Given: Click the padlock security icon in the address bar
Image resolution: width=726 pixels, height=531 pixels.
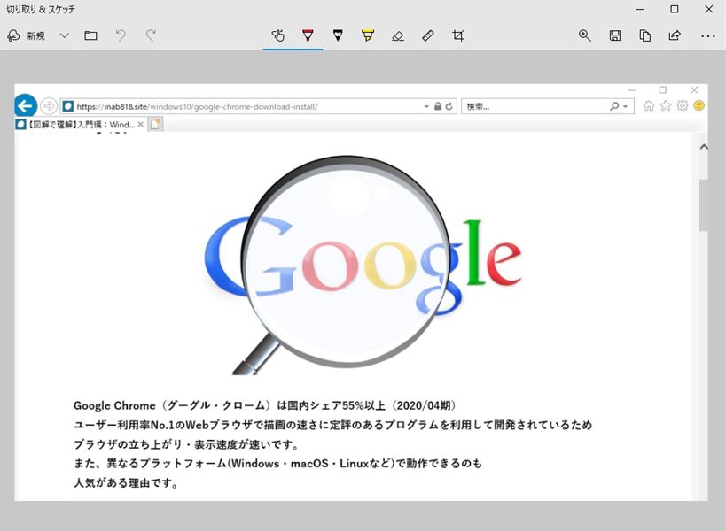Looking at the screenshot, I should click(438, 106).
